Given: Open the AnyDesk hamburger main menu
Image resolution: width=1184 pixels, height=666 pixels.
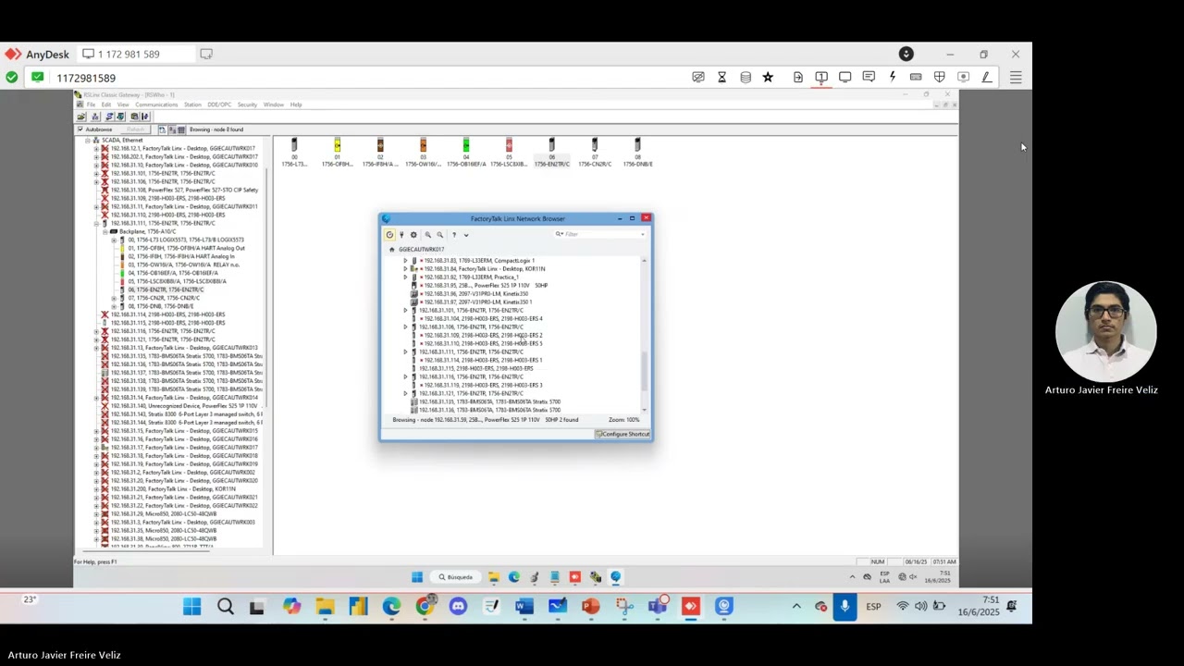Looking at the screenshot, I should pyautogui.click(x=1016, y=78).
